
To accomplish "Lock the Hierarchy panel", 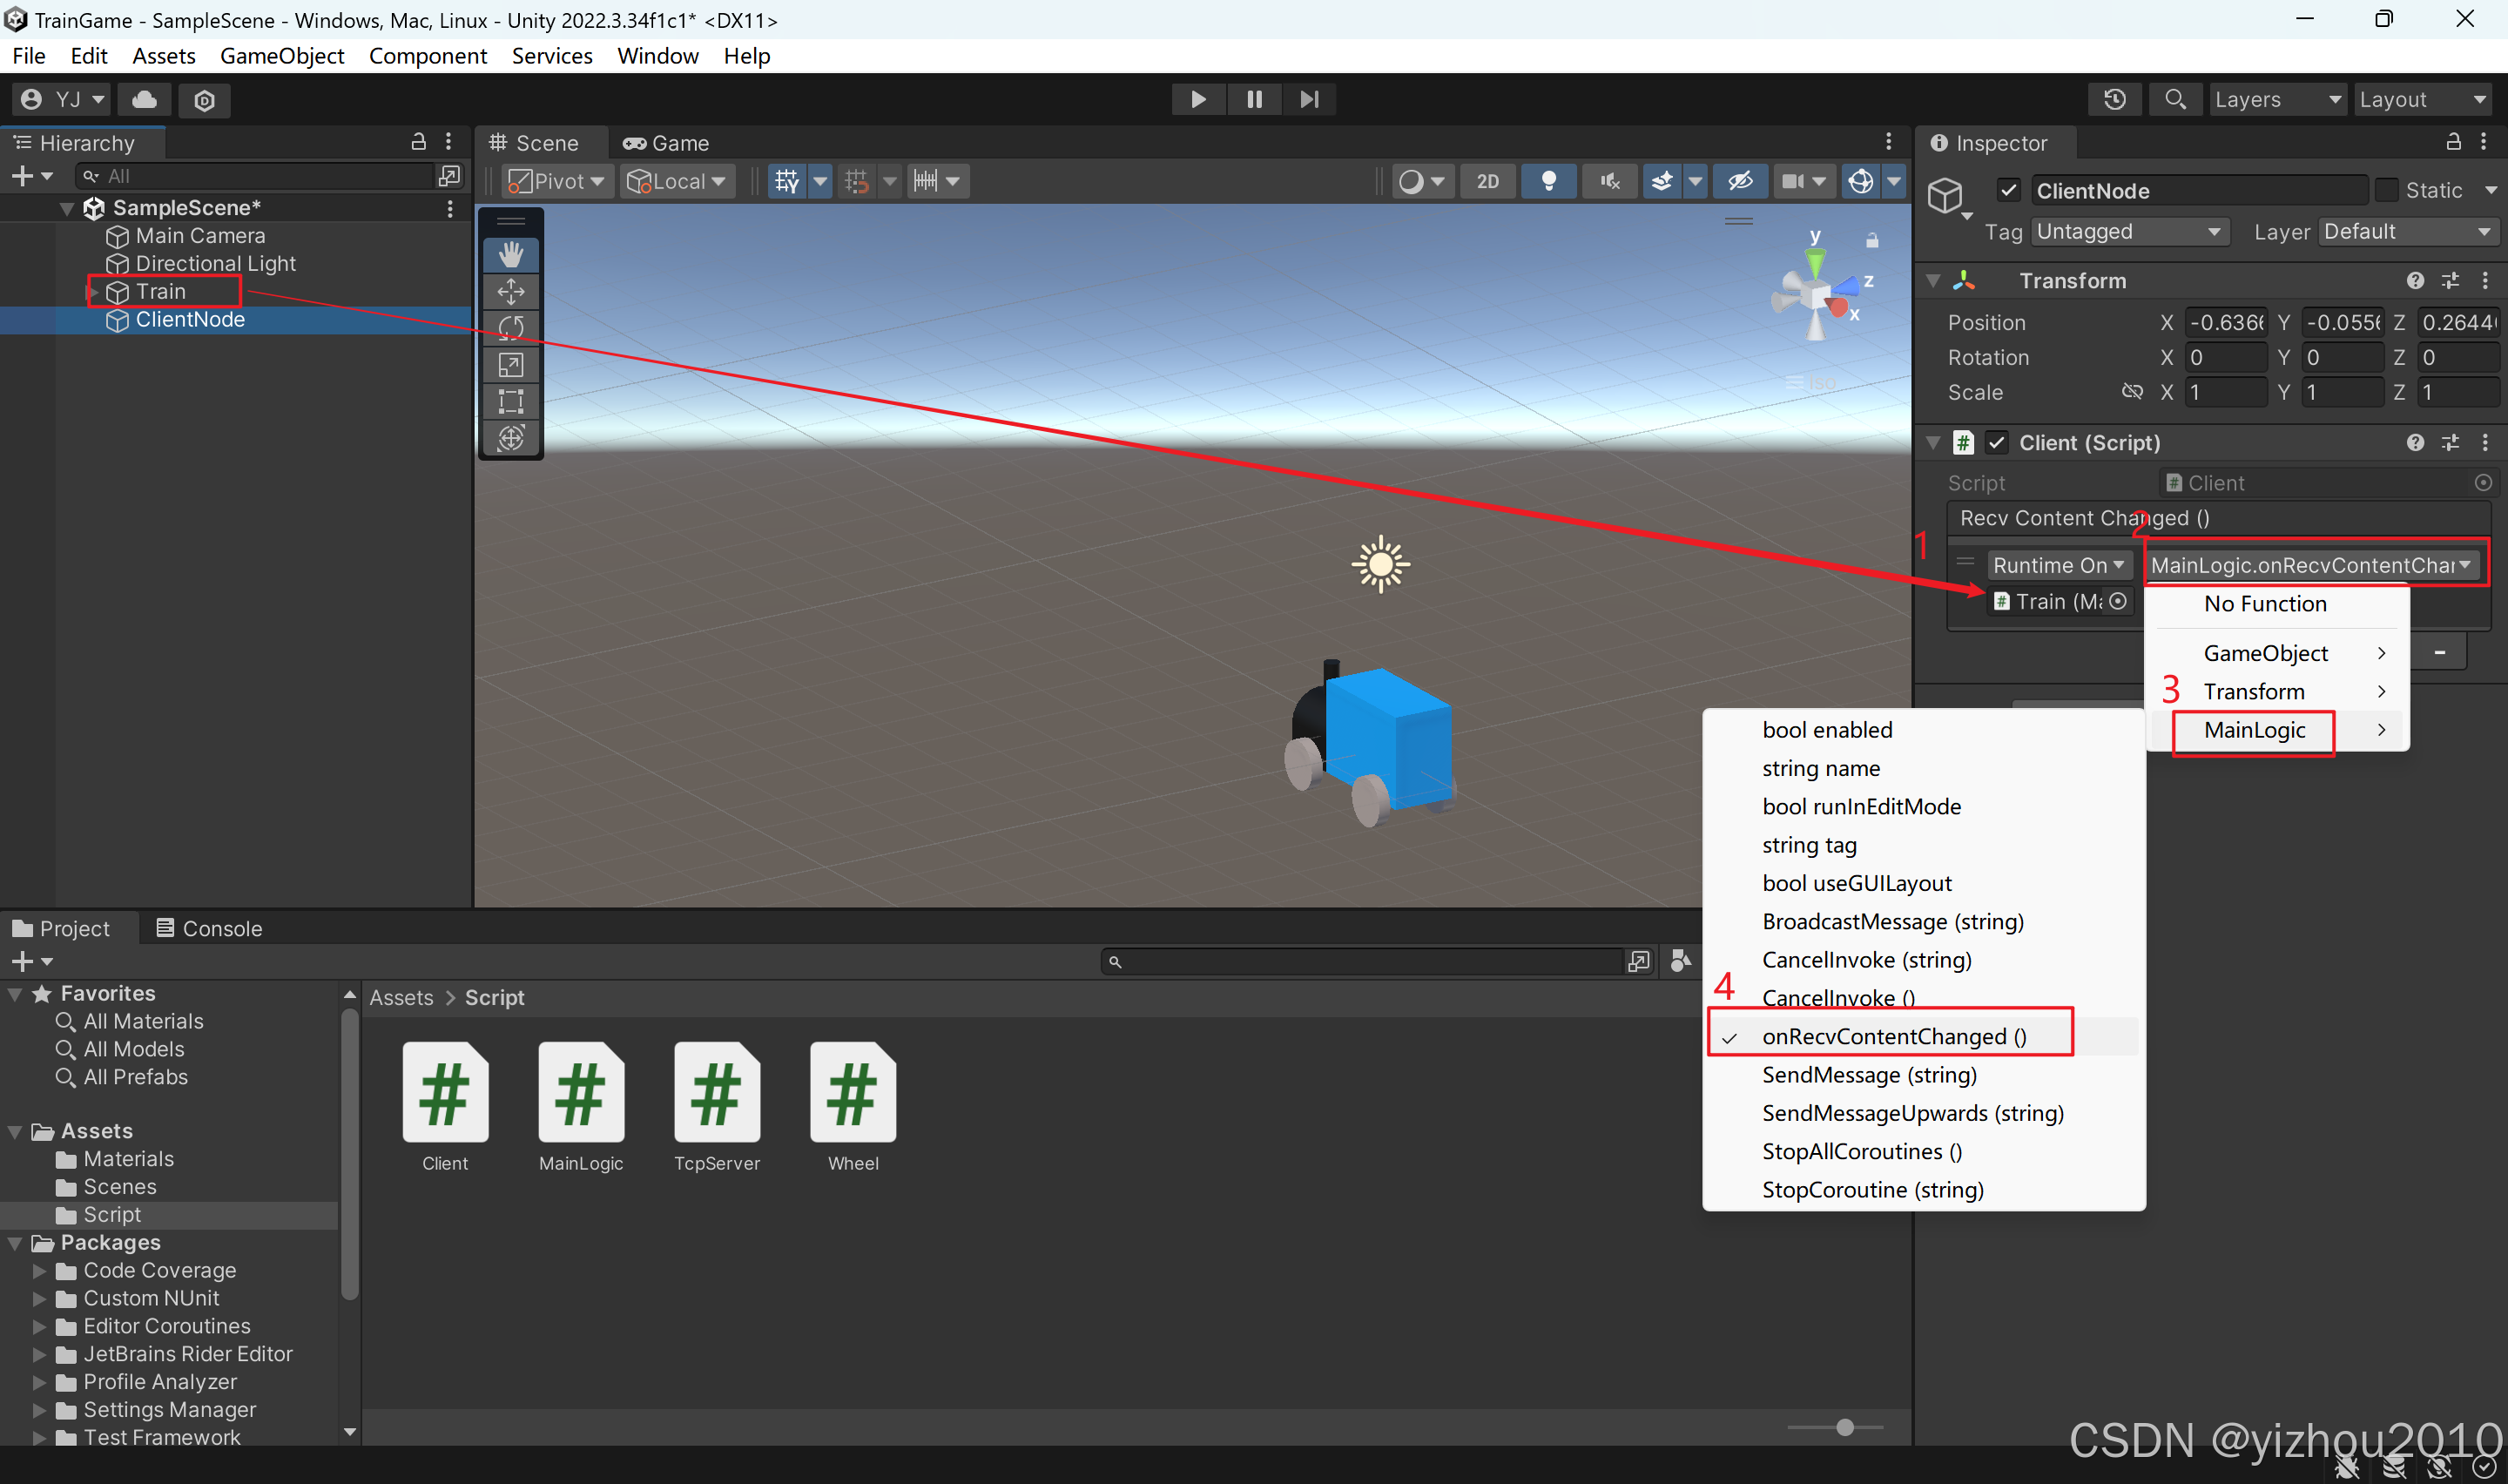I will click(x=419, y=142).
